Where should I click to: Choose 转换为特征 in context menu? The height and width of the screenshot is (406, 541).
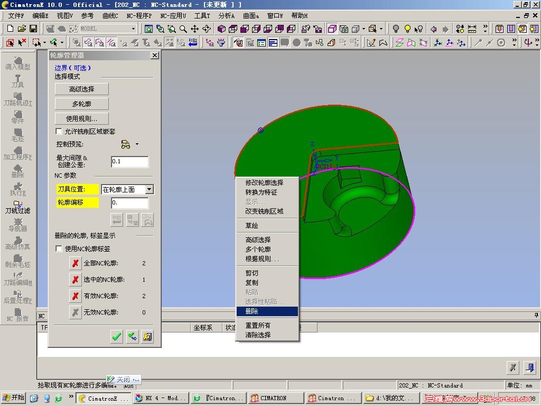267,192
